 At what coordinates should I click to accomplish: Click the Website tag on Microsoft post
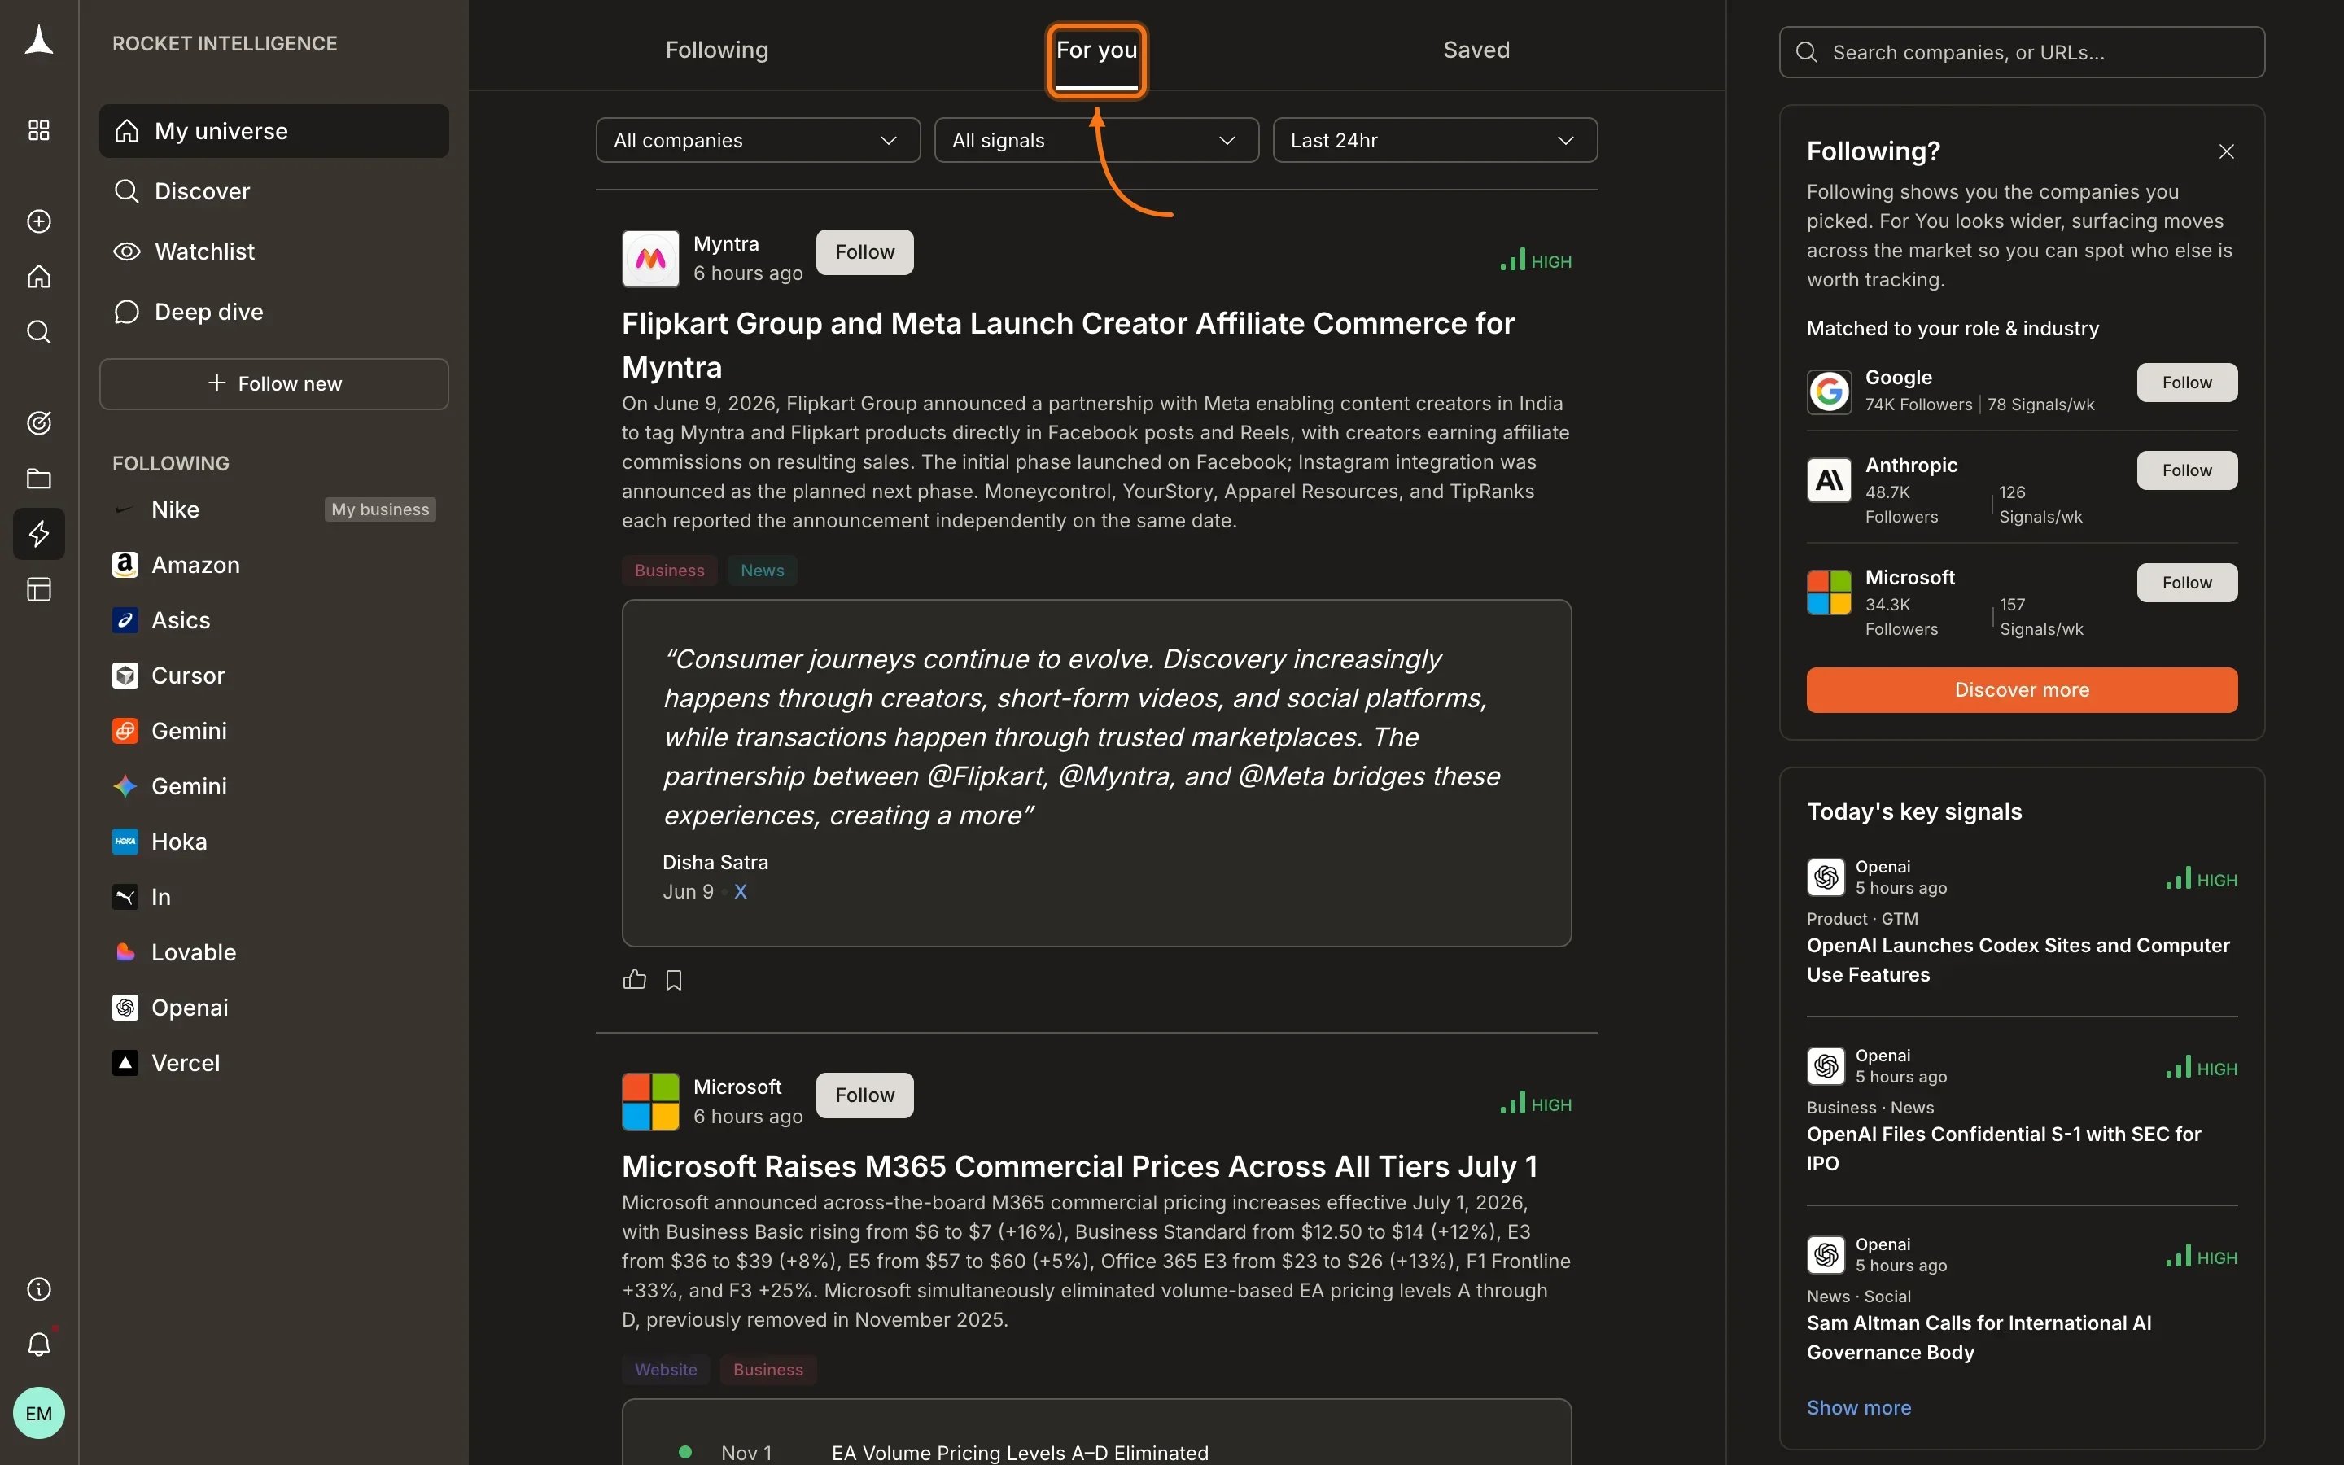pyautogui.click(x=666, y=1370)
